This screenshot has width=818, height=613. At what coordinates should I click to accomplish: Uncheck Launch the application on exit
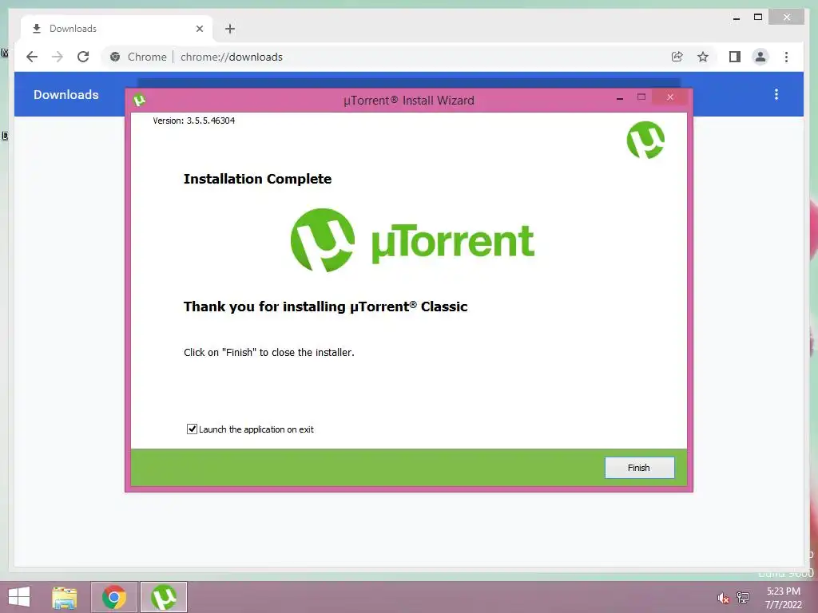click(x=192, y=429)
